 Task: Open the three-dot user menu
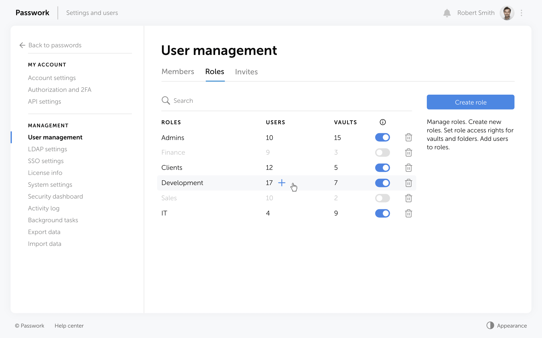(521, 13)
